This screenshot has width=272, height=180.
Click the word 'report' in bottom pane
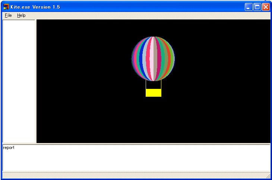[x=9, y=148]
